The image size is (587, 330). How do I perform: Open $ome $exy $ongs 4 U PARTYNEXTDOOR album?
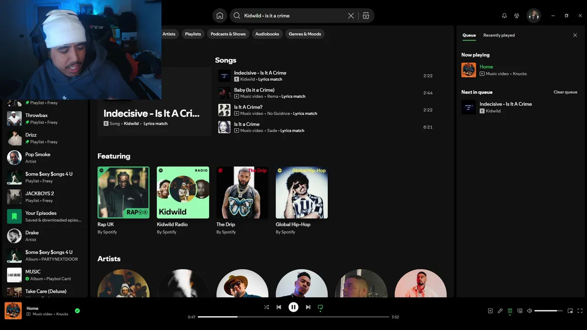45,255
